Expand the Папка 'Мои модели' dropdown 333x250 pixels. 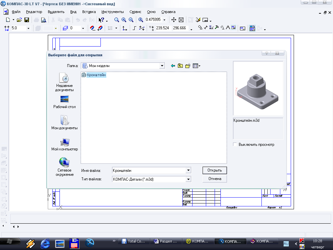(162, 66)
